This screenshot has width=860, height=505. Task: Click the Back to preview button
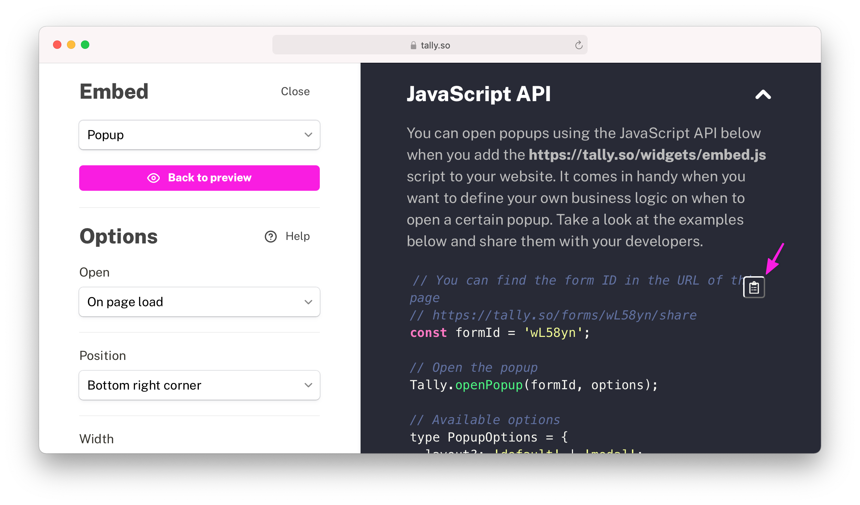(x=199, y=178)
